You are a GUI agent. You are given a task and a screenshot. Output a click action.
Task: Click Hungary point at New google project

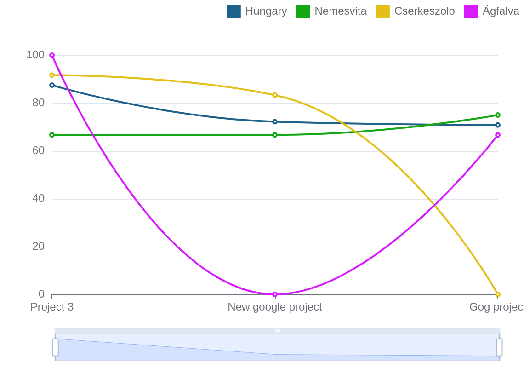(x=275, y=122)
